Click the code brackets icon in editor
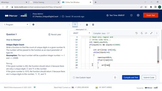 coord(146,33)
